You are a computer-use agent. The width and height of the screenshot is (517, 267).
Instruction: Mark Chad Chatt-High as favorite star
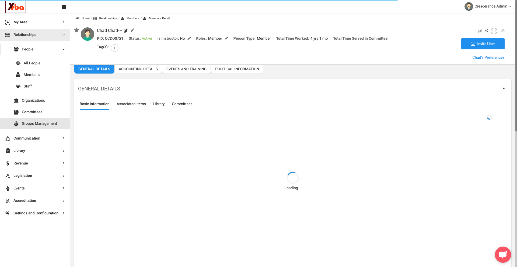point(77,30)
